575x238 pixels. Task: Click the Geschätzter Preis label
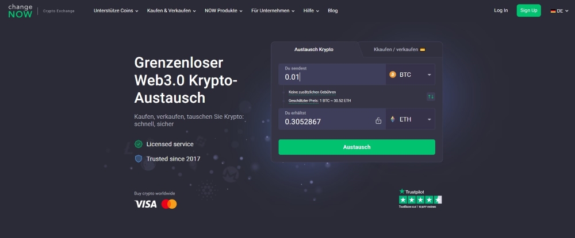(304, 100)
